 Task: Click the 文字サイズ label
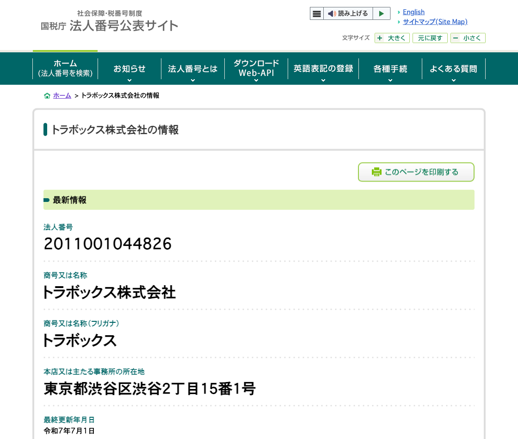coord(356,38)
